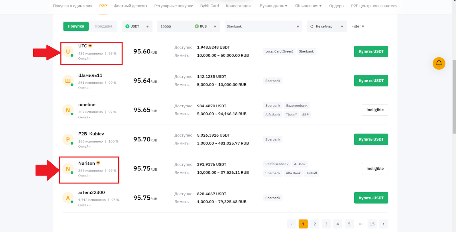The width and height of the screenshot is (456, 232).
Task: Open seller name nineline profile
Action: 87,104
